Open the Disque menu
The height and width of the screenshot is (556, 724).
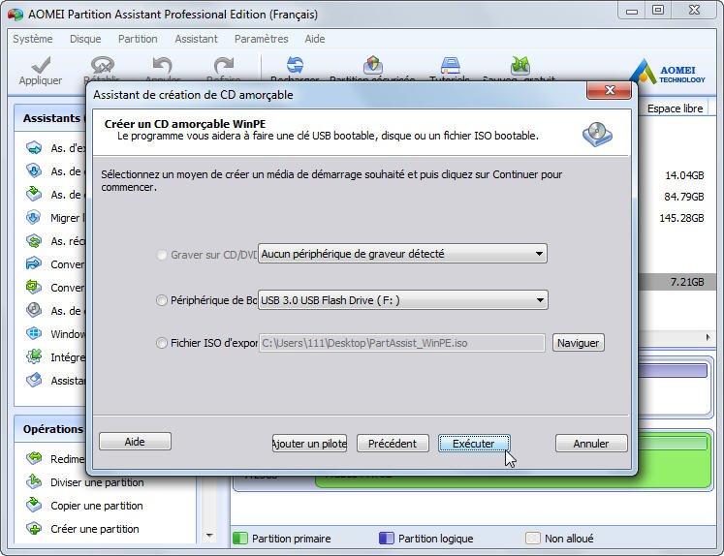click(x=85, y=39)
